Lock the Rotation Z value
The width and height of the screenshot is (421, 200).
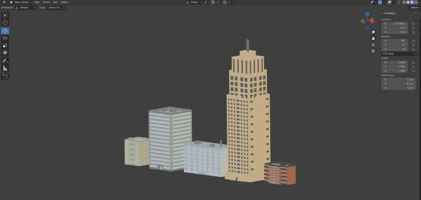(414, 49)
